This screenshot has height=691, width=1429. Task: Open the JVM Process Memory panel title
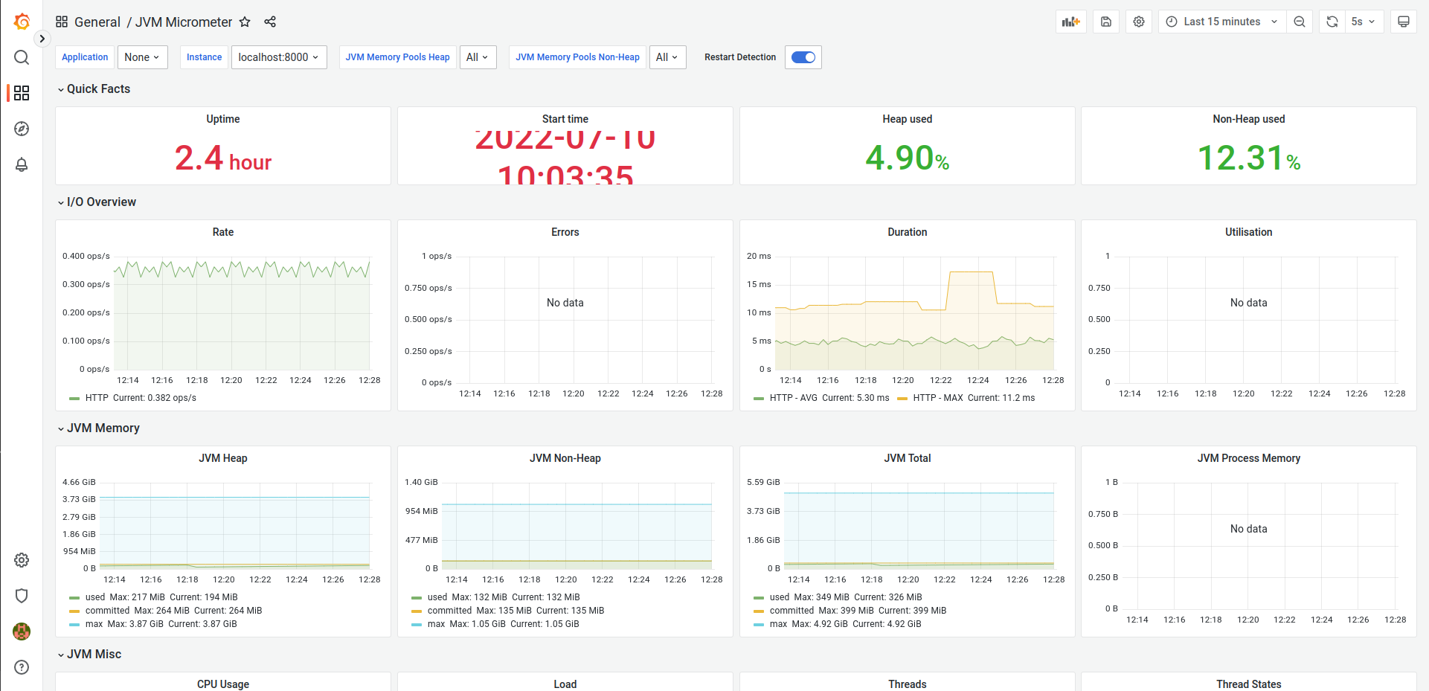[1248, 458]
